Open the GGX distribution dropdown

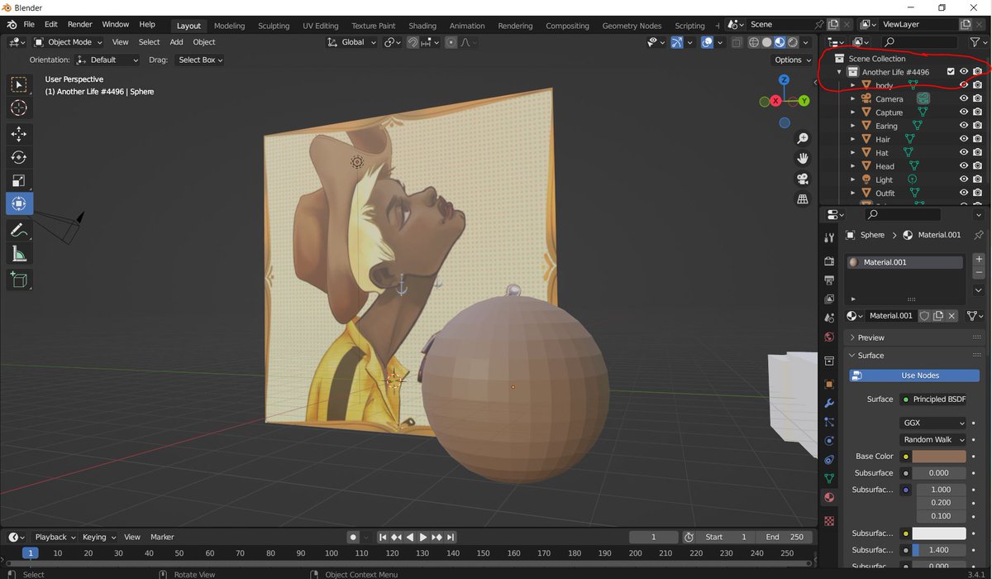point(932,423)
